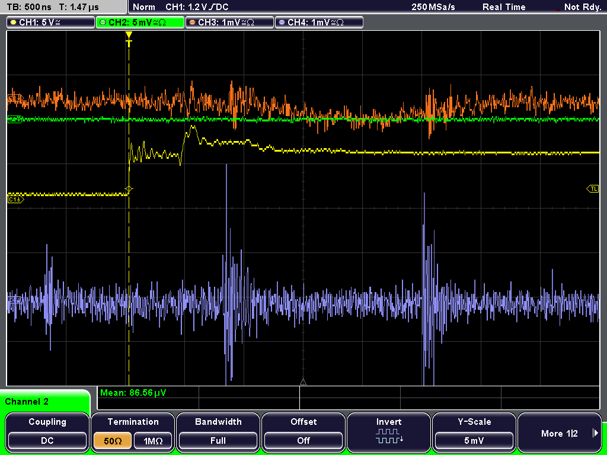Click the trigger point diamond on CH1 waveform
This screenshot has height=455, width=607.
coord(129,189)
